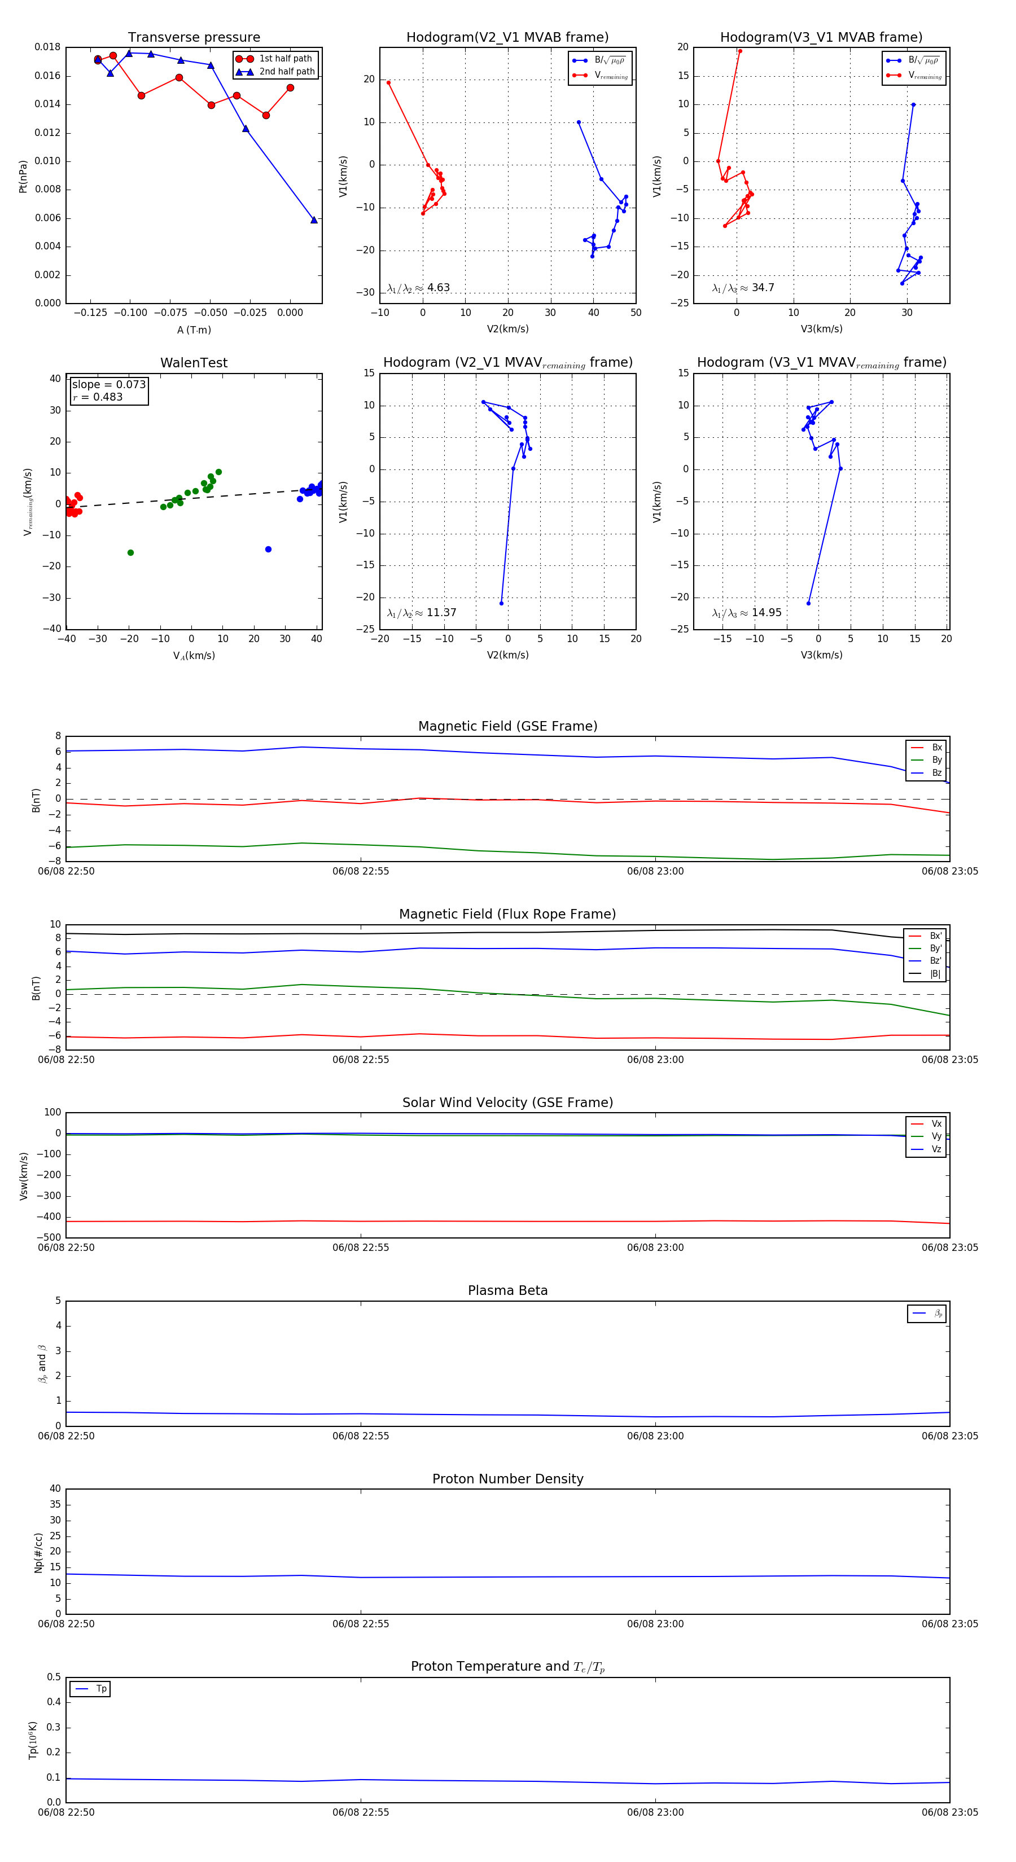This screenshot has height=1862, width=1016.
Task: Select the "By'" legend entry in flux rope plot
Action: click(x=925, y=948)
